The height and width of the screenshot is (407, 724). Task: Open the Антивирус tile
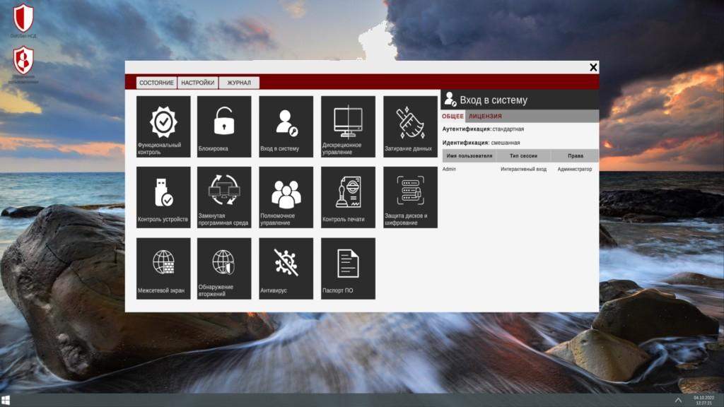click(x=286, y=268)
